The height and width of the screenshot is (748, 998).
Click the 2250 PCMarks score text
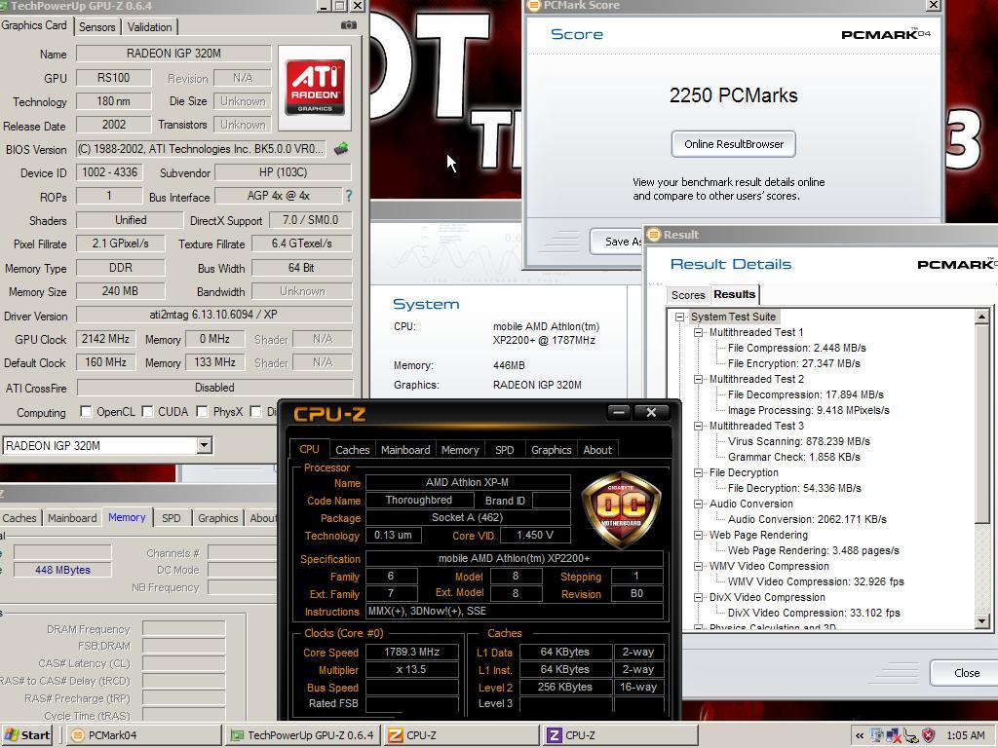pos(733,95)
